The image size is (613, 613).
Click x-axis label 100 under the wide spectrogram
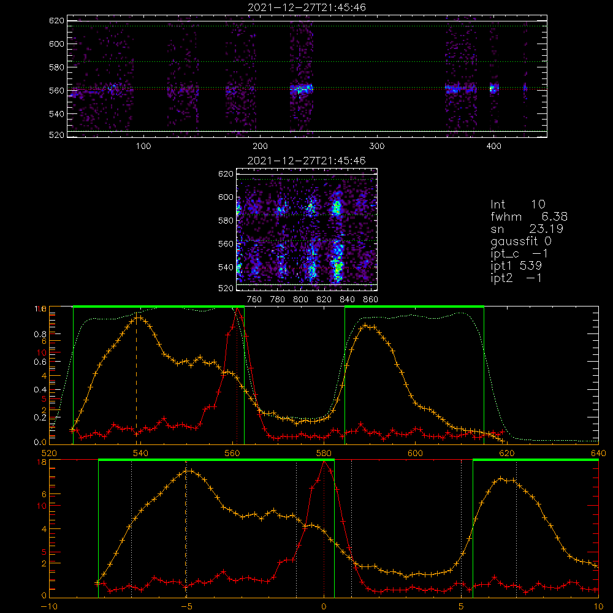click(143, 147)
